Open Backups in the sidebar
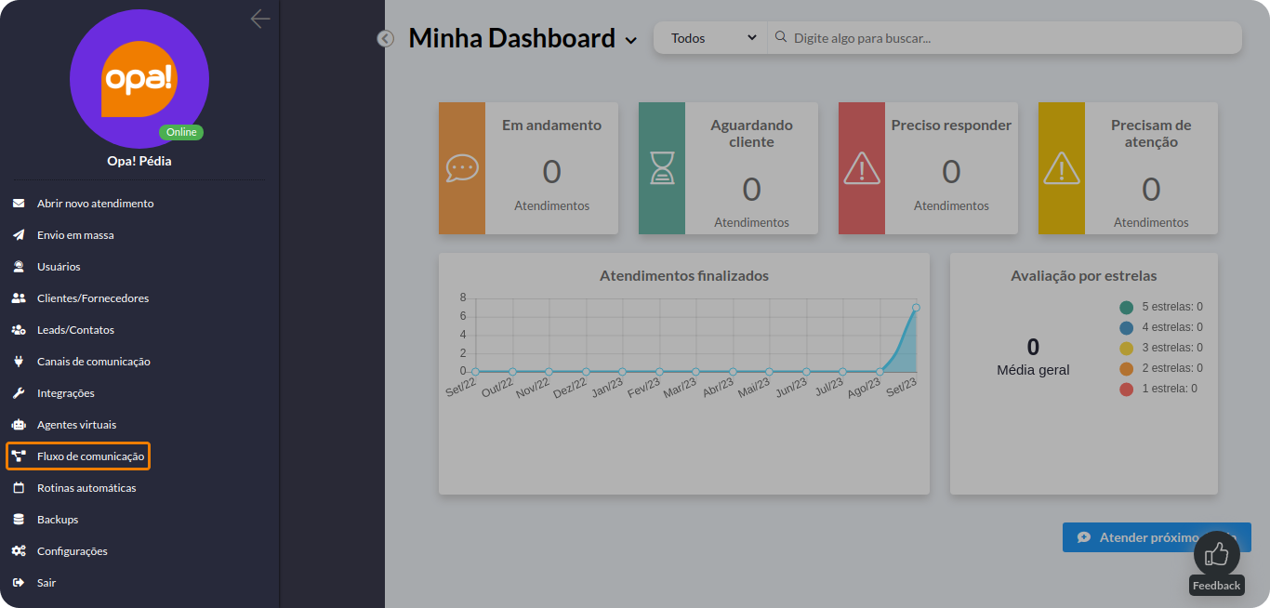Image resolution: width=1270 pixels, height=608 pixels. [58, 520]
